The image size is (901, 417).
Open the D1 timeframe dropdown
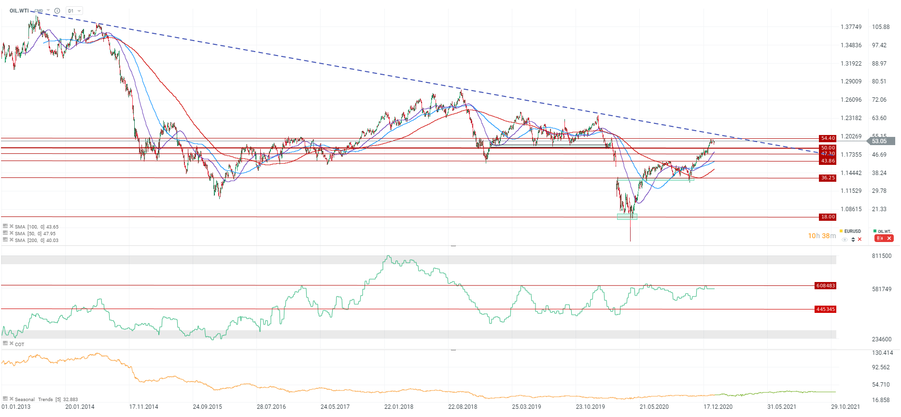coord(74,11)
